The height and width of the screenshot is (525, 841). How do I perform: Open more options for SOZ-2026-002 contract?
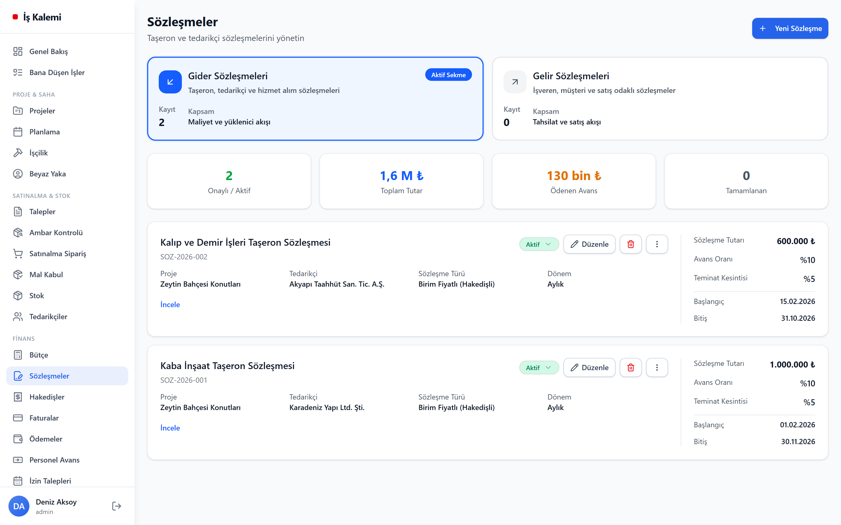coord(657,244)
